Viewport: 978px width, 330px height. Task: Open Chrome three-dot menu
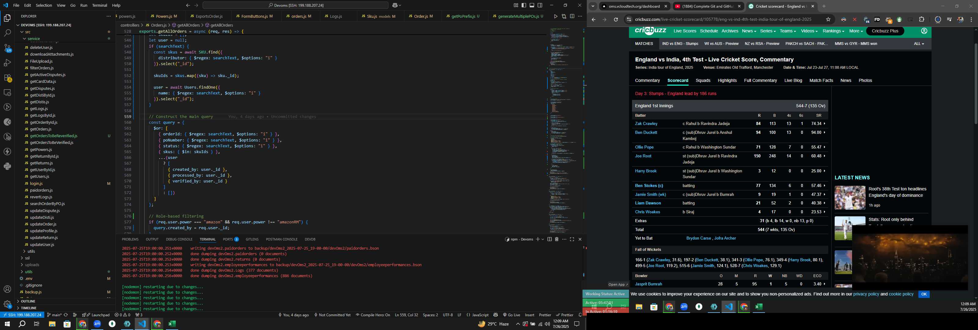971,20
